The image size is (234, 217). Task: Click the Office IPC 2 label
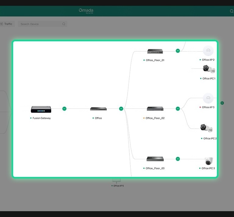210,138
